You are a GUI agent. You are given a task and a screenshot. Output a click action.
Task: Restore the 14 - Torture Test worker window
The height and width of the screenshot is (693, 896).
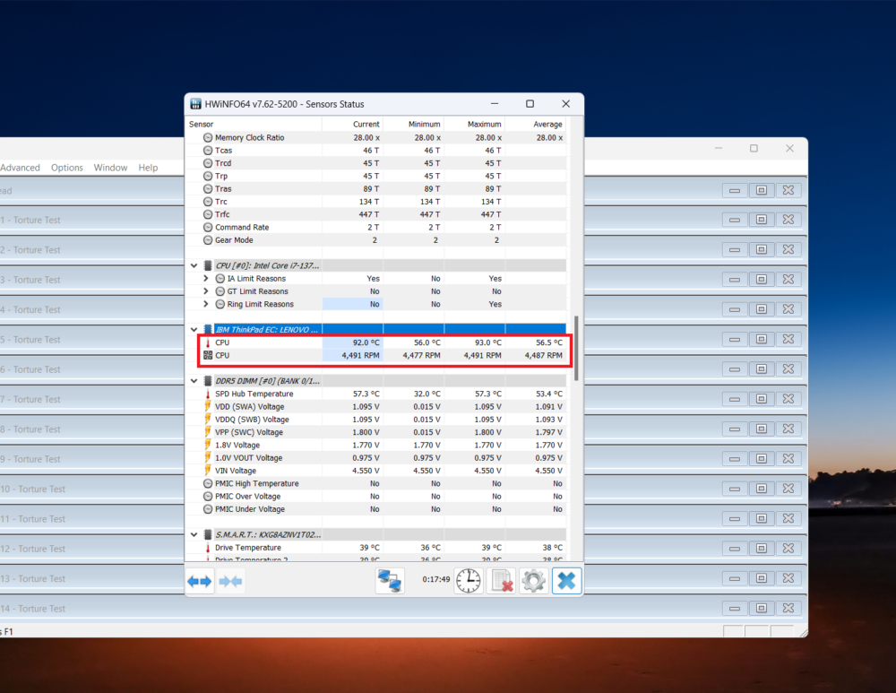tap(762, 608)
